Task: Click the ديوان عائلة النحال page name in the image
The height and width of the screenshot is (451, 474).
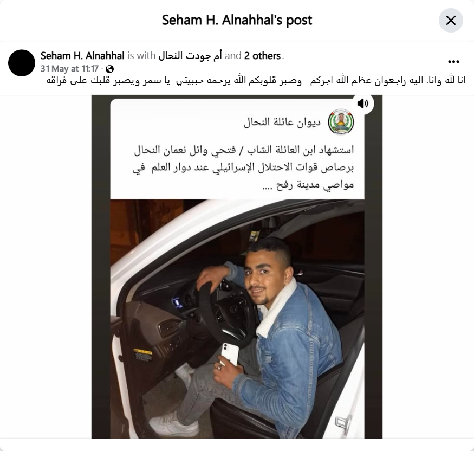Action: pos(282,122)
